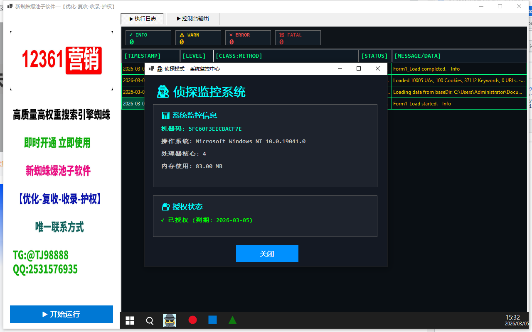Image resolution: width=532 pixels, height=332 pixels.
Task: Click the search magnifier icon in taskbar
Action: click(x=150, y=320)
